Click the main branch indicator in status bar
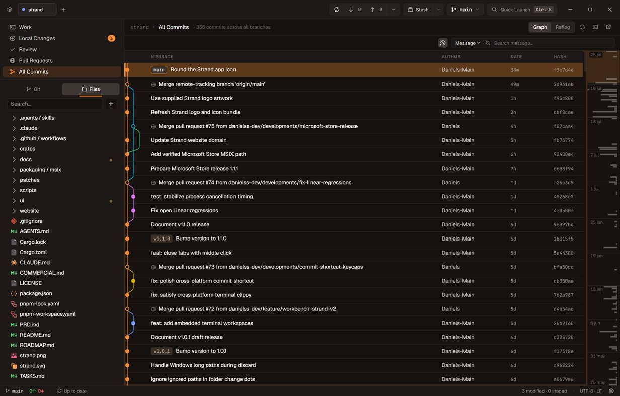 (x=14, y=391)
